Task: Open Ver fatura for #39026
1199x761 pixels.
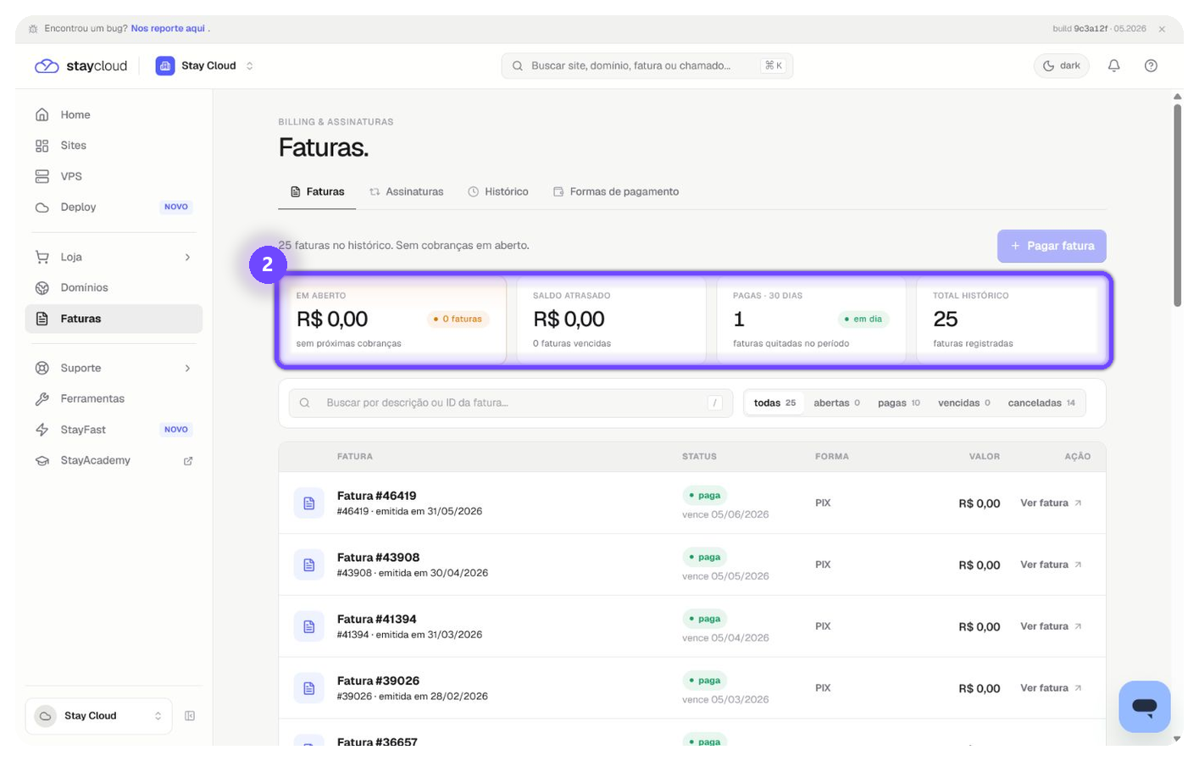Action: point(1051,688)
